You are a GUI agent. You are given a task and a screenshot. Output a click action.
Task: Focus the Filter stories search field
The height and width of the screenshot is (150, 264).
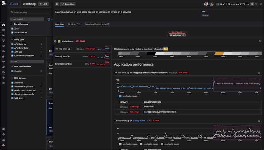[31, 12]
